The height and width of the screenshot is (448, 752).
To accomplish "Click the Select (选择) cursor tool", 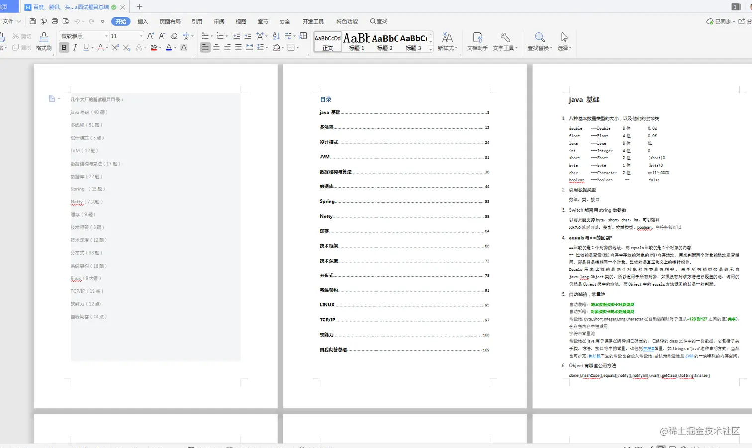I will (564, 41).
